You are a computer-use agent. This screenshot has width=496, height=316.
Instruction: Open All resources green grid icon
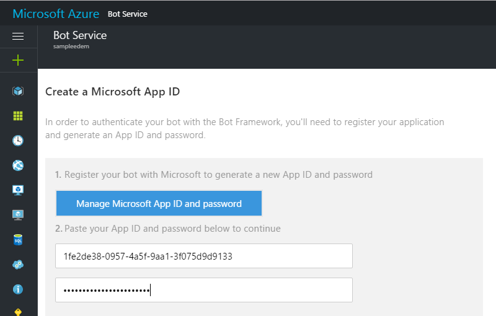point(18,116)
